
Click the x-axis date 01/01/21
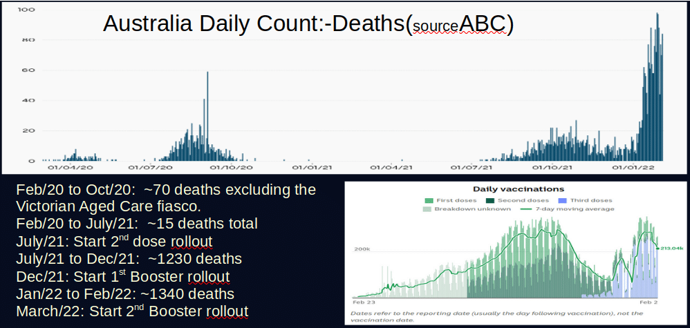312,168
